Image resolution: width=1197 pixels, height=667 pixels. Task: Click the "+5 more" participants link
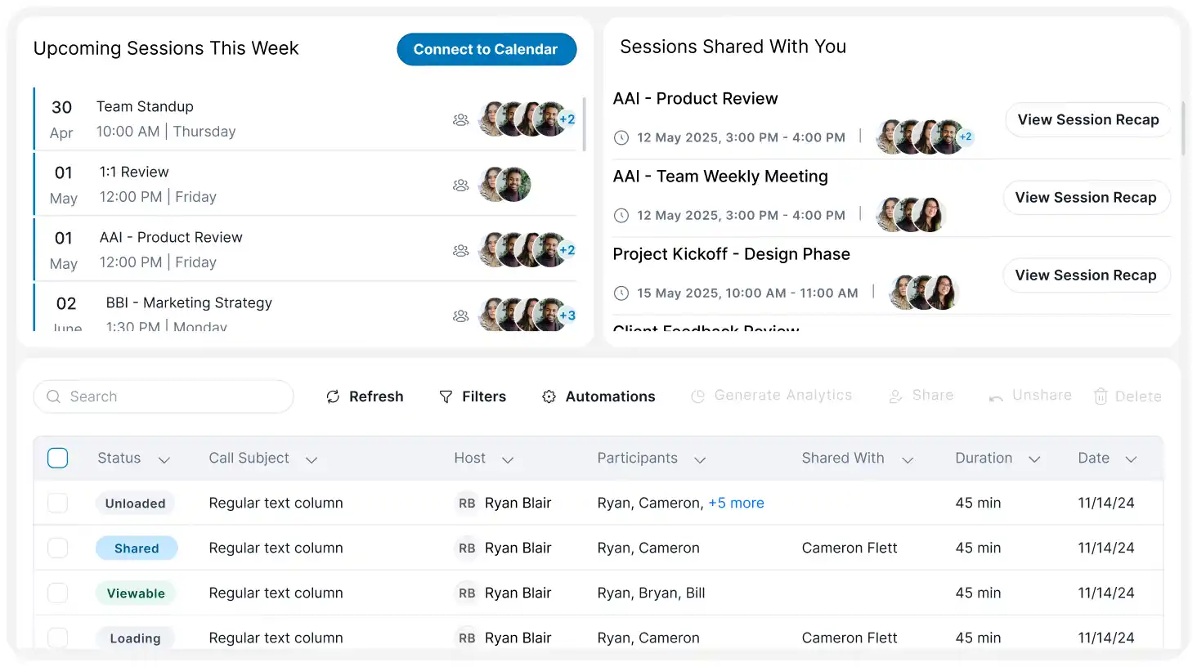[736, 504]
